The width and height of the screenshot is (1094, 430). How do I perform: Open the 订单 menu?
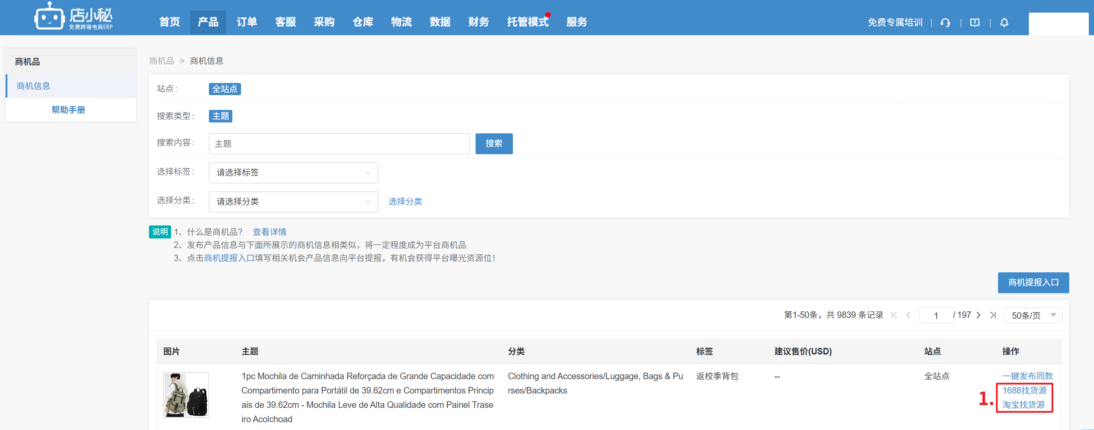click(247, 22)
